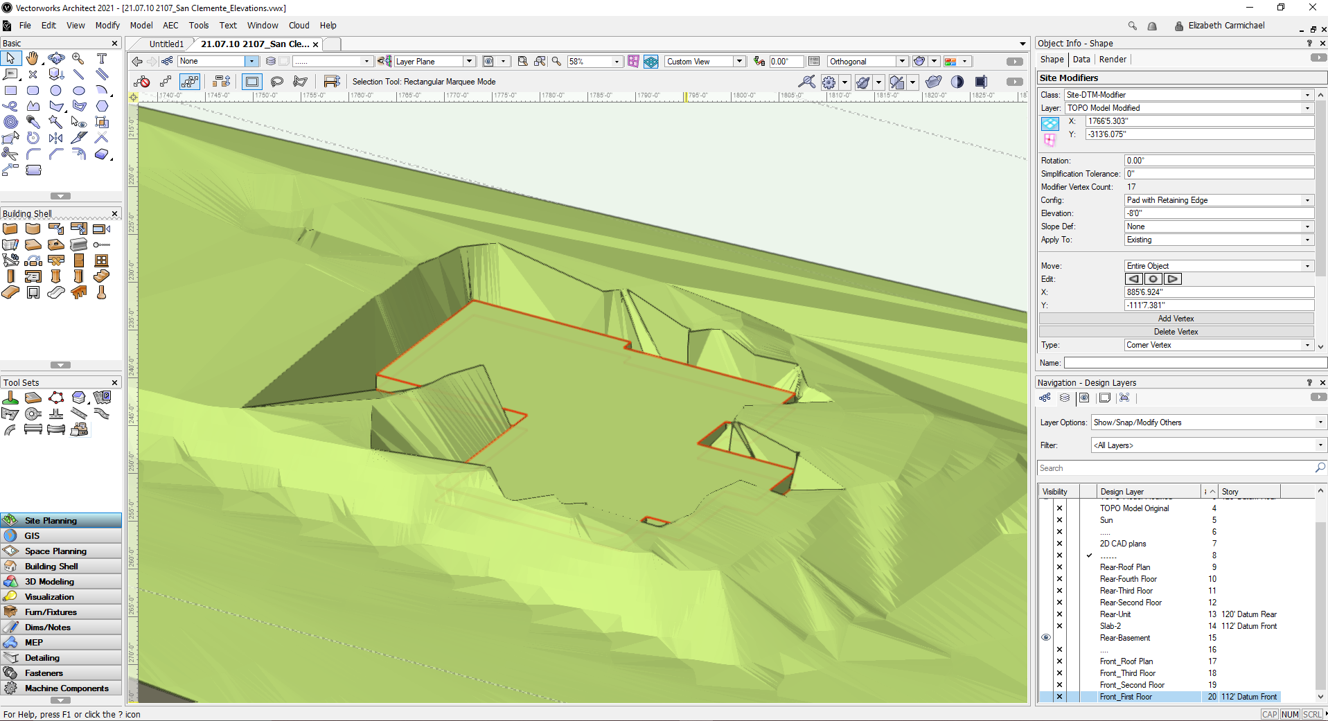
Task: Click the Delete Vertex button
Action: click(1176, 332)
